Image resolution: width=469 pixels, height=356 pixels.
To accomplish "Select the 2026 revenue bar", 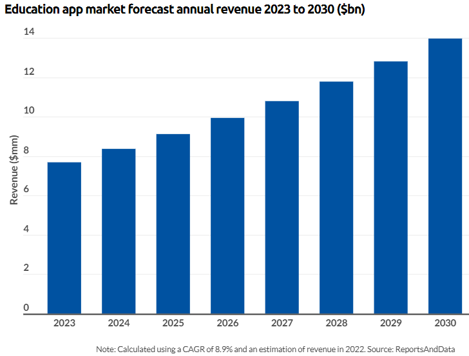I will point(227,215).
